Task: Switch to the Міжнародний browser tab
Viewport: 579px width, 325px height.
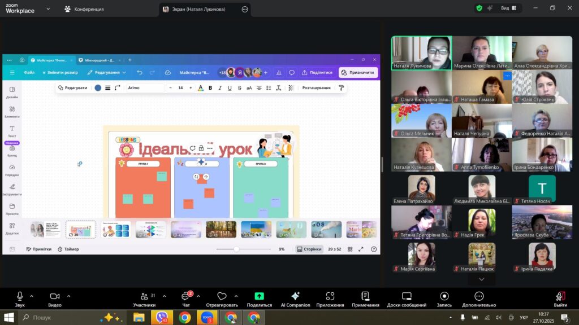Action: [x=100, y=60]
